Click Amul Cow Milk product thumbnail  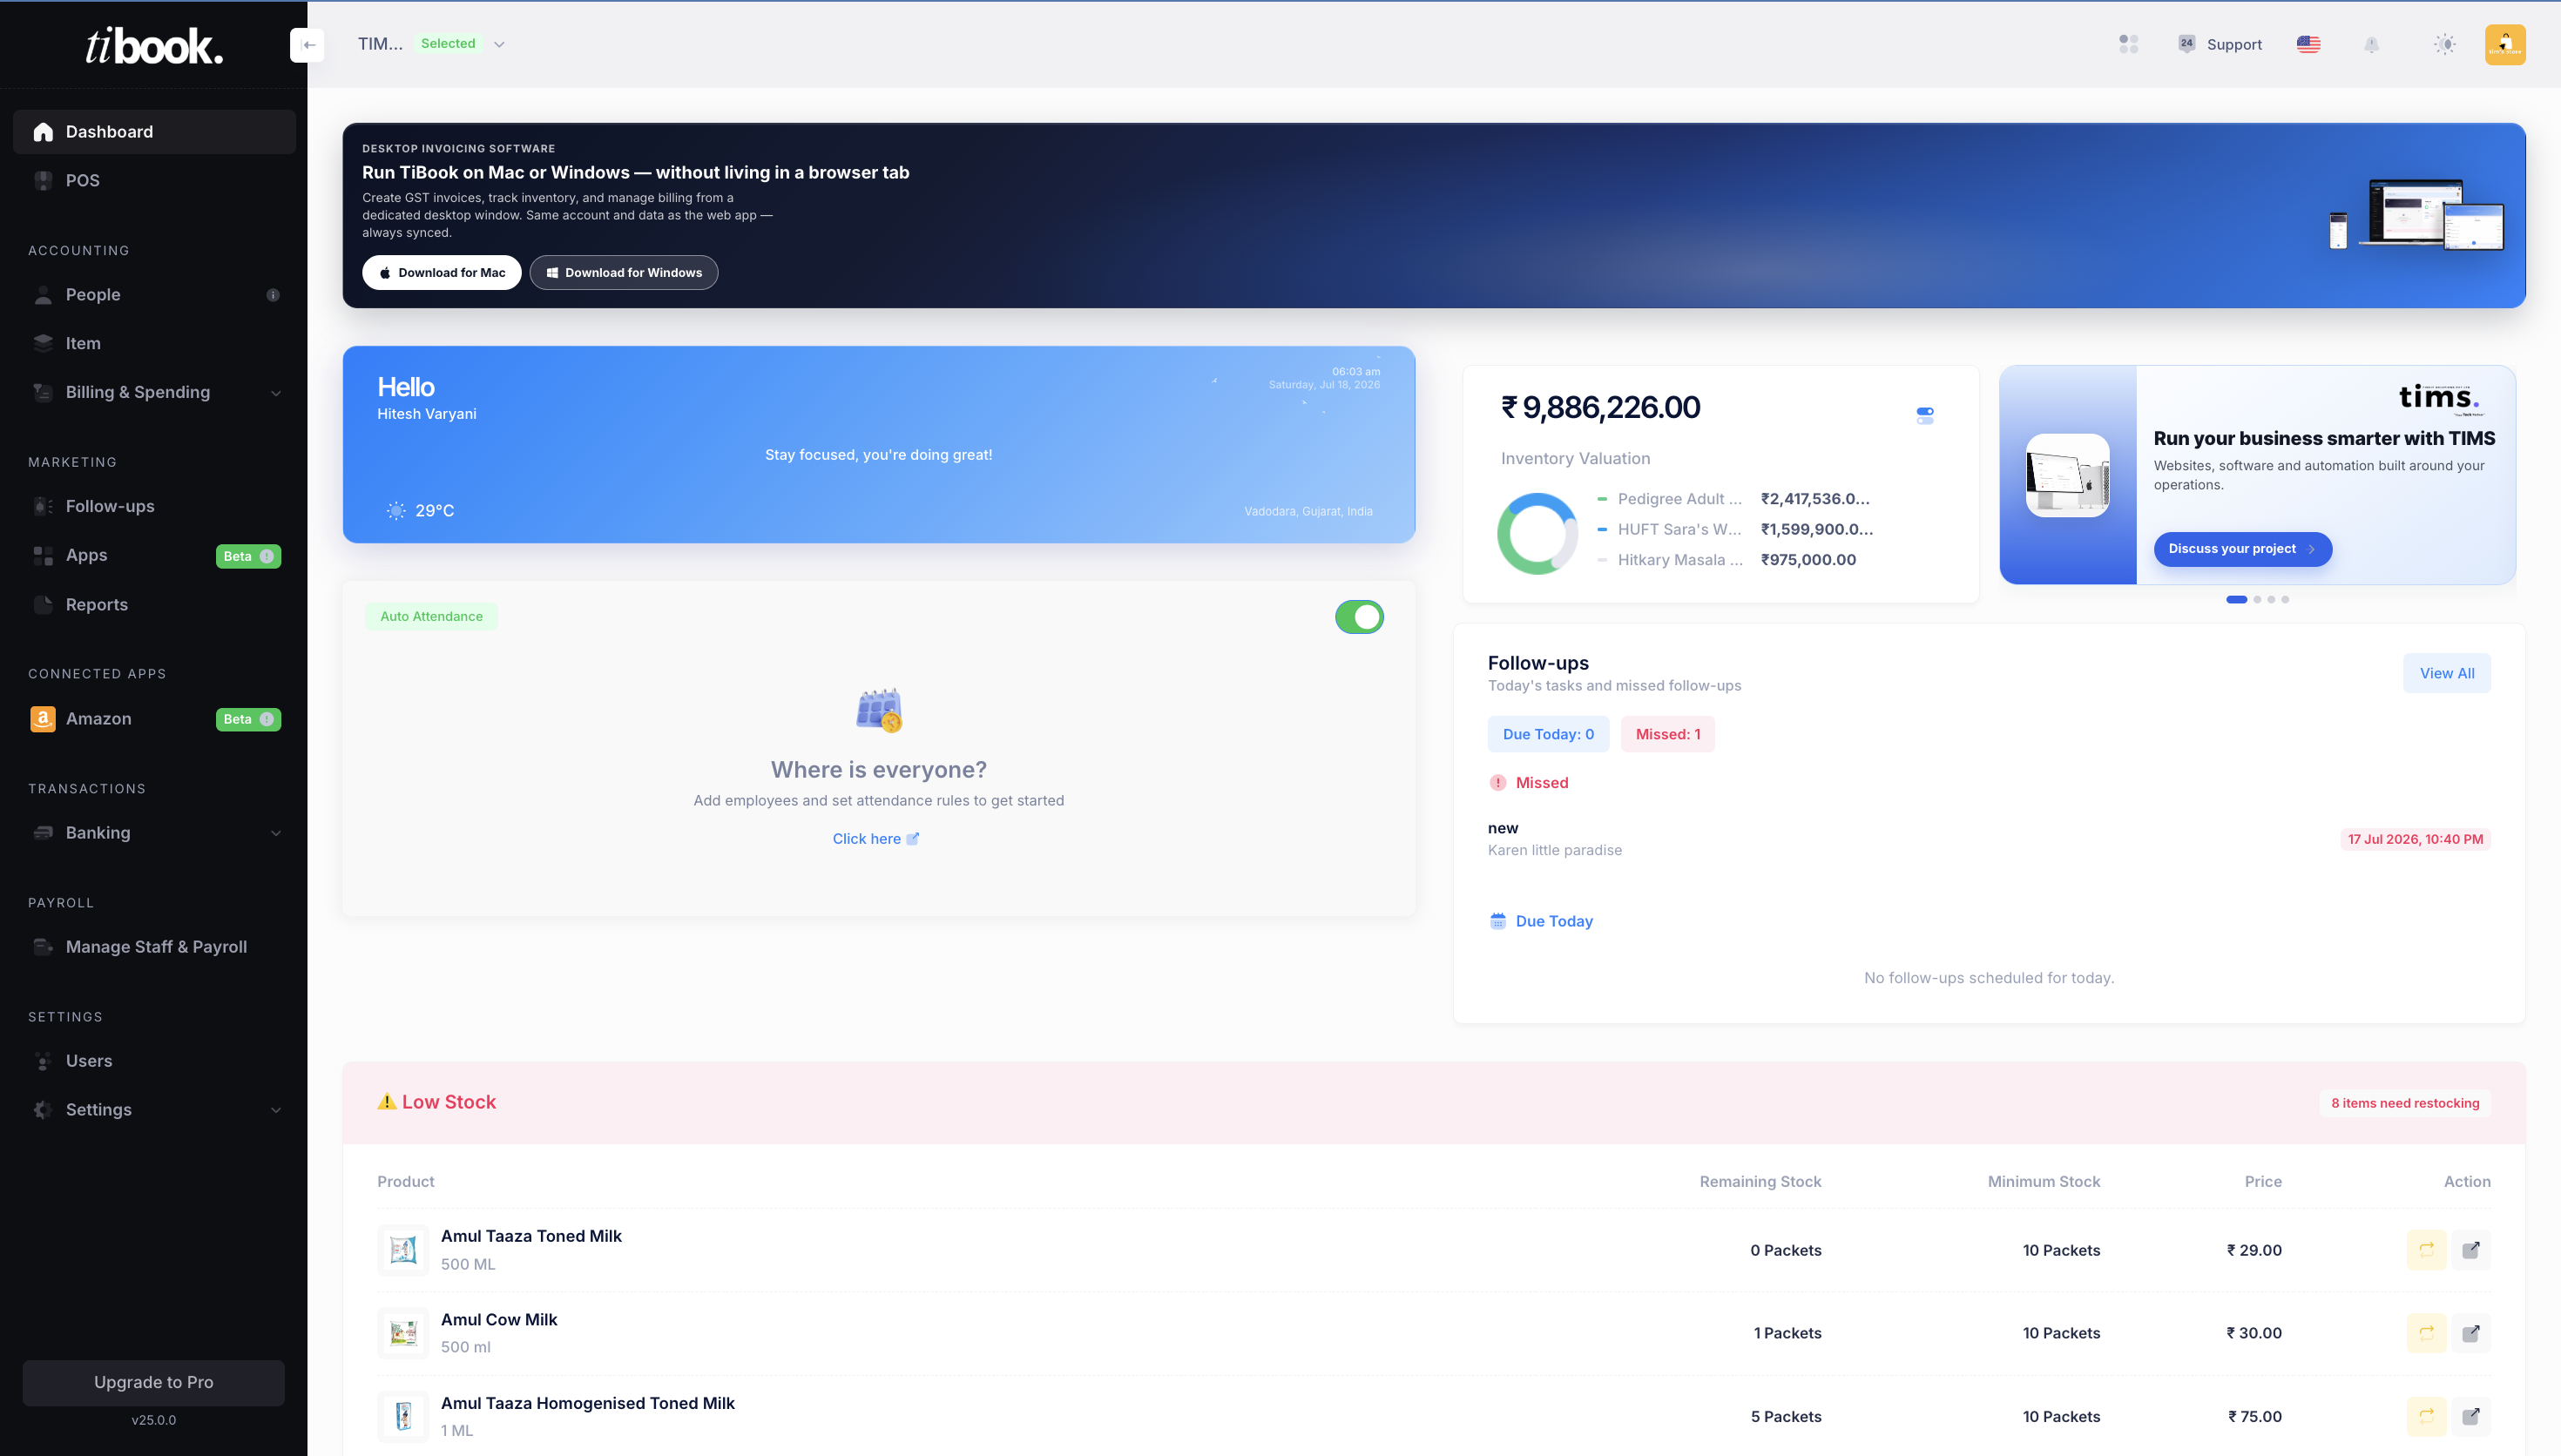403,1333
